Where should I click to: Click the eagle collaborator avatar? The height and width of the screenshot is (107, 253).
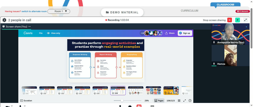click(x=151, y=33)
